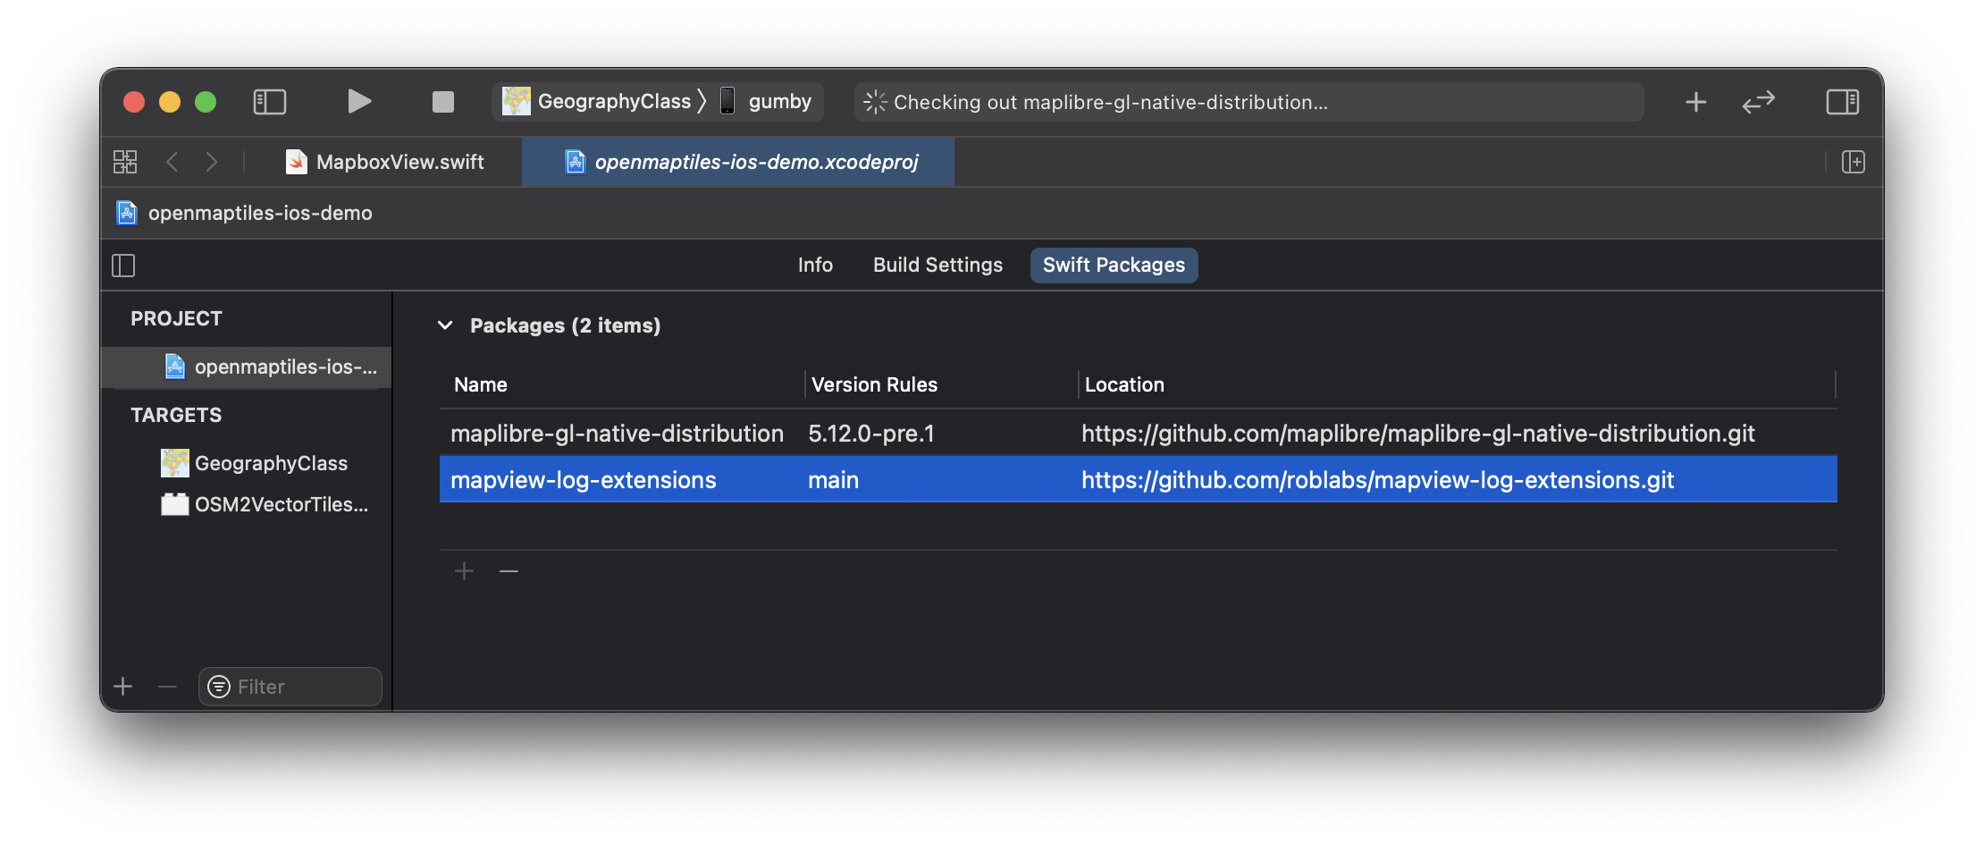Click the TARGETS section heading
1984x844 pixels.
(x=176, y=415)
